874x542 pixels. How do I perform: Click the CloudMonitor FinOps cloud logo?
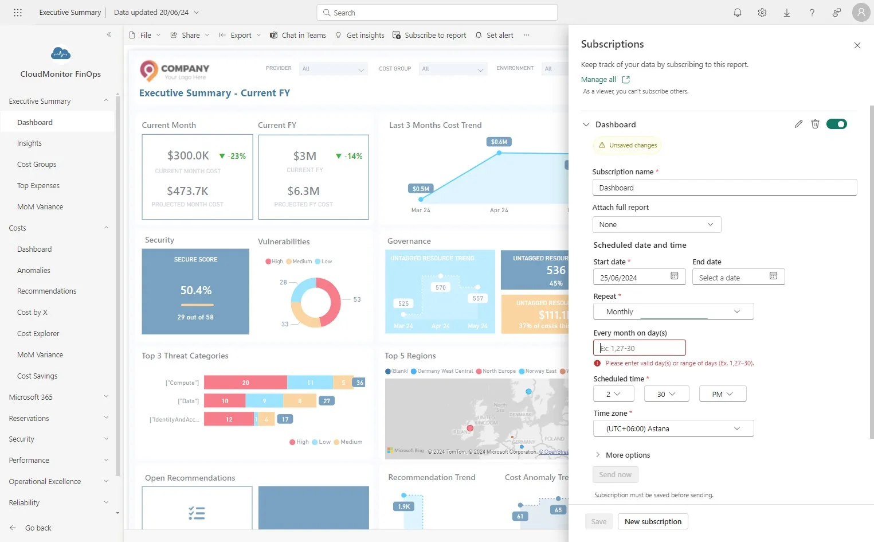coord(61,53)
